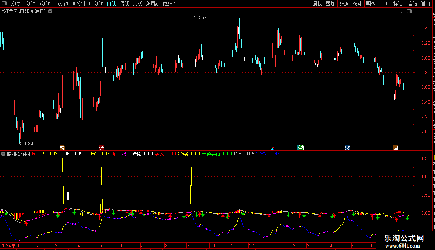Viewport: 435px width, 250px height.
Task: Click the 标记 mark button
Action: point(398,3)
